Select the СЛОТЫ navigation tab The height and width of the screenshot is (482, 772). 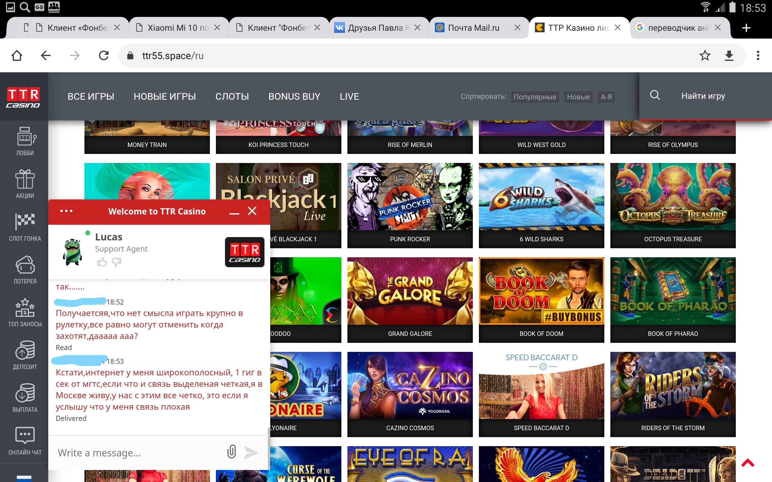click(x=232, y=96)
